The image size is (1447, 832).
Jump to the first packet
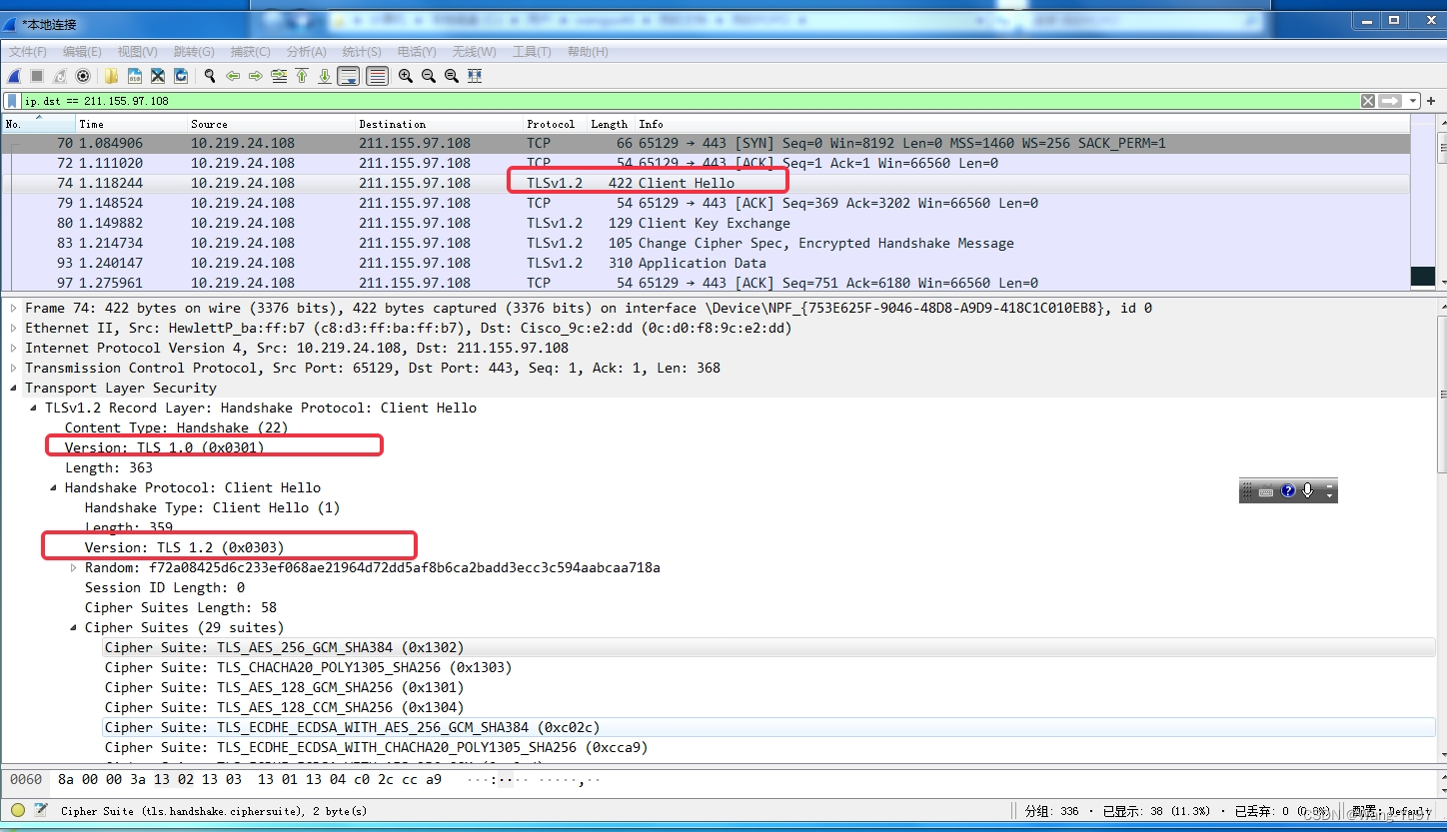(302, 76)
